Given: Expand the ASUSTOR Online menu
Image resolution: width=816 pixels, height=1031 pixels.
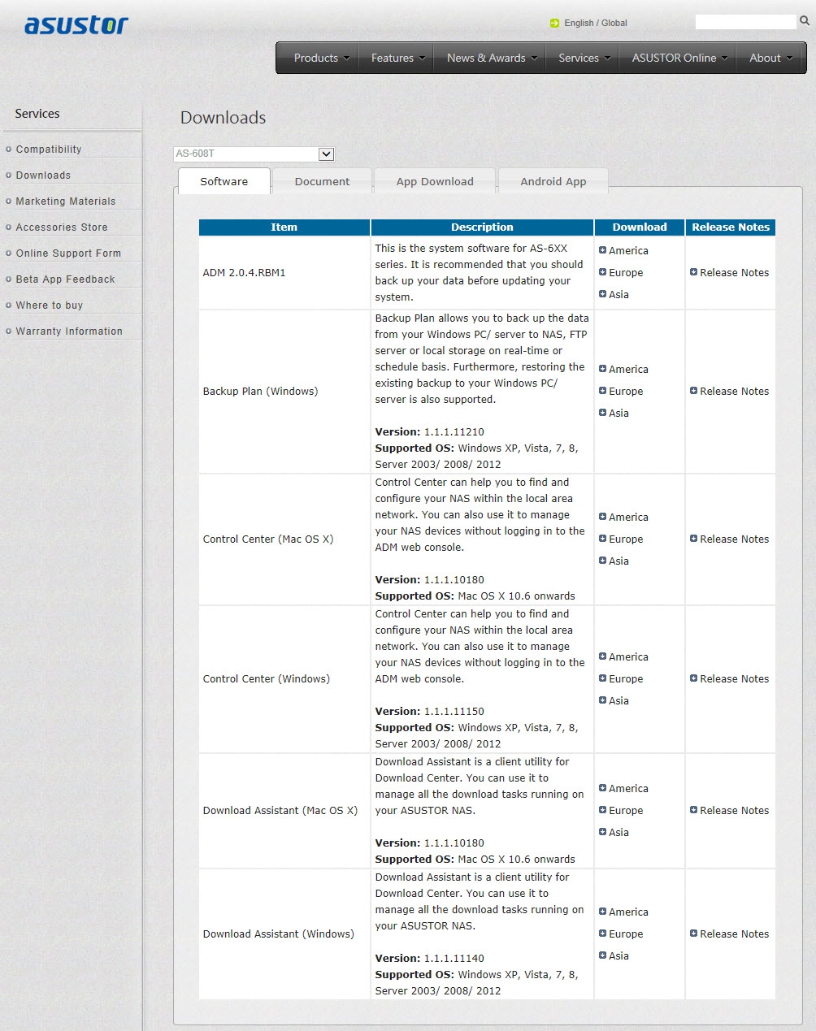Looking at the screenshot, I should tap(679, 58).
